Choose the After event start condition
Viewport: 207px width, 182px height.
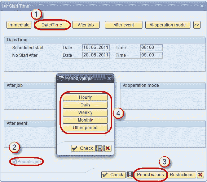click(124, 25)
